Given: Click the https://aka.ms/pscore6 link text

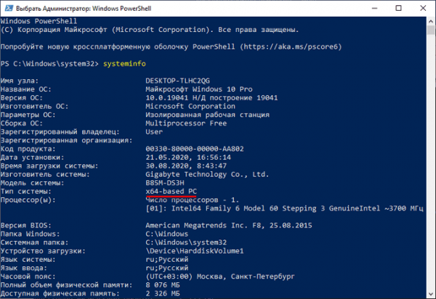Looking at the screenshot, I should coord(291,46).
